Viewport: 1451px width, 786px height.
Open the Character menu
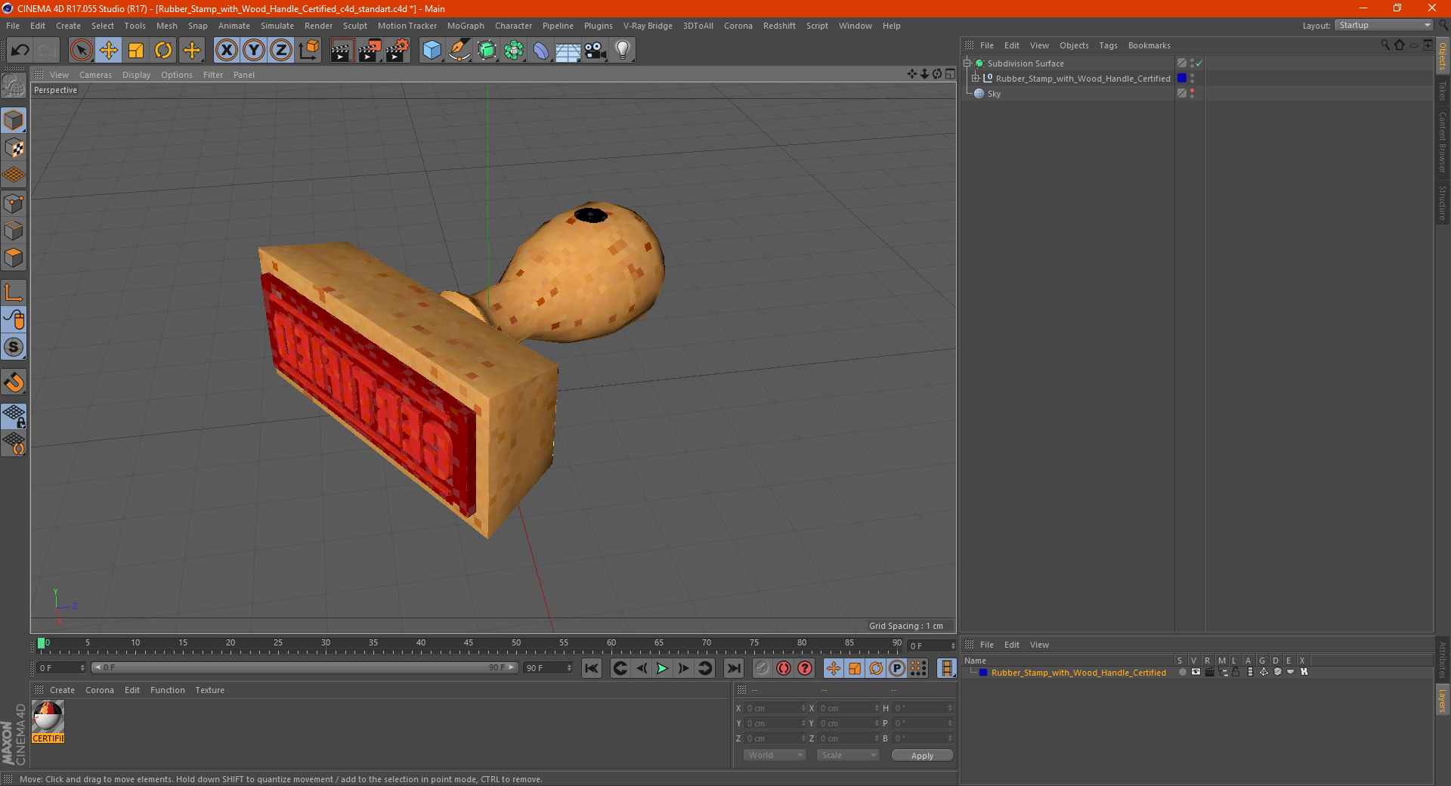pos(513,26)
